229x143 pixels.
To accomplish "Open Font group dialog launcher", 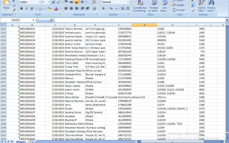I will (x=60, y=14).
